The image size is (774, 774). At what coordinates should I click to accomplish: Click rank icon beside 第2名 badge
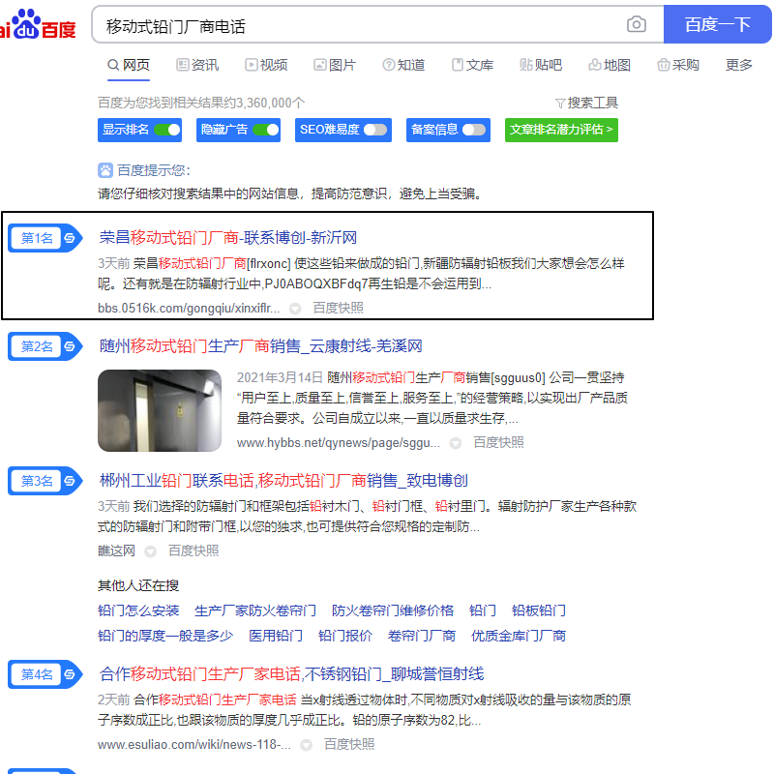70,346
